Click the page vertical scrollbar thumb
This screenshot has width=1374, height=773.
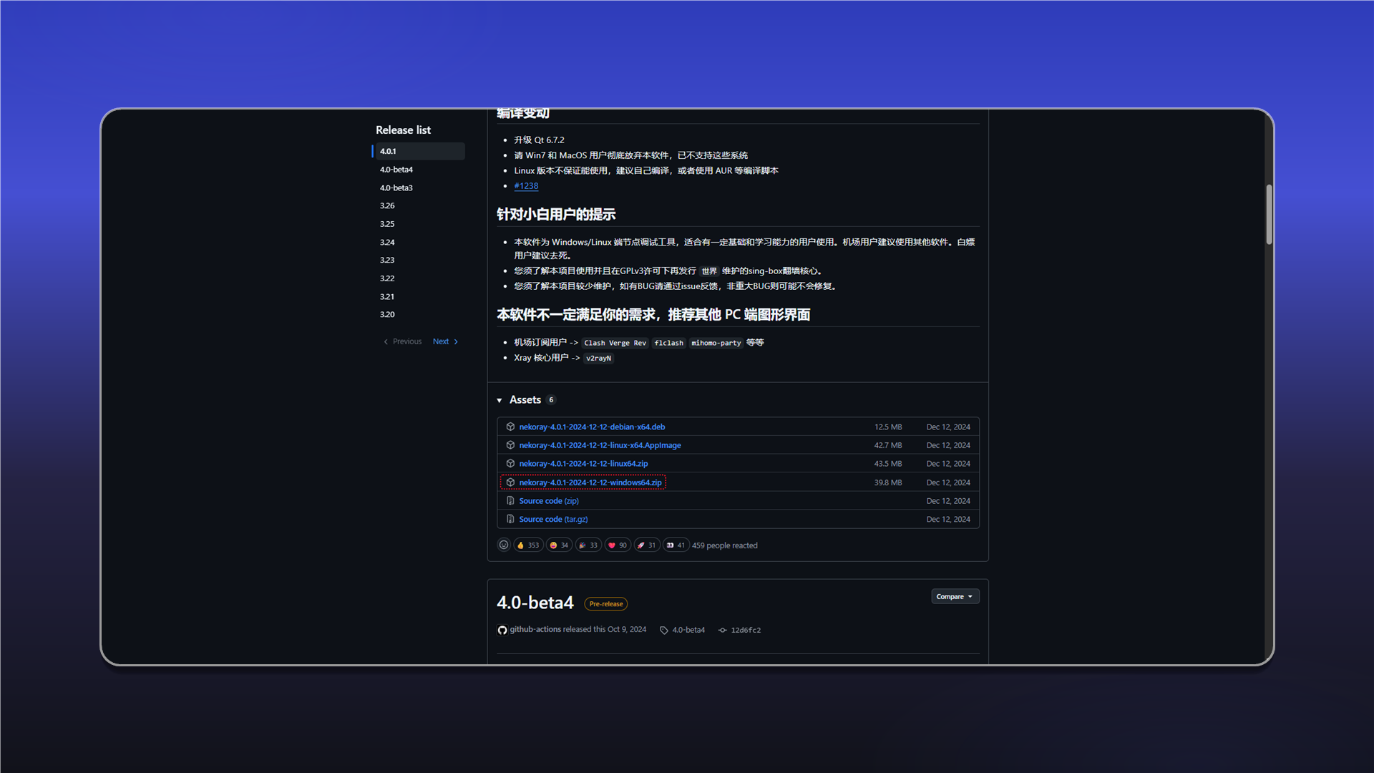[x=1269, y=215]
